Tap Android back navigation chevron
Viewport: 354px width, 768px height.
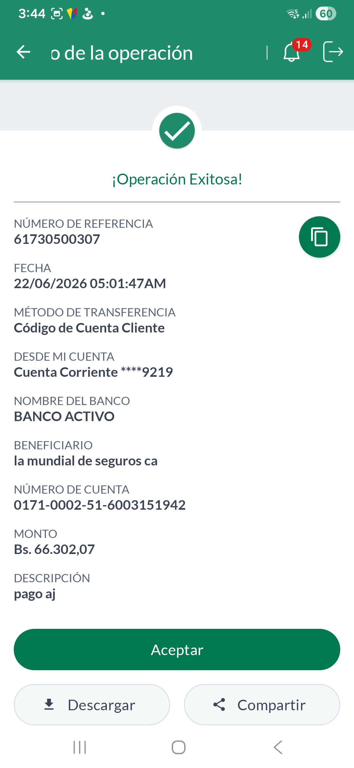pos(278,747)
